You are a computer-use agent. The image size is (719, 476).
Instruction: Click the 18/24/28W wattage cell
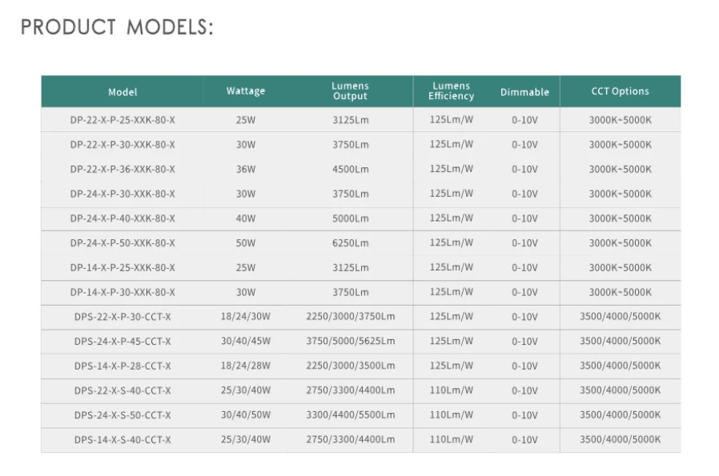[x=245, y=366]
